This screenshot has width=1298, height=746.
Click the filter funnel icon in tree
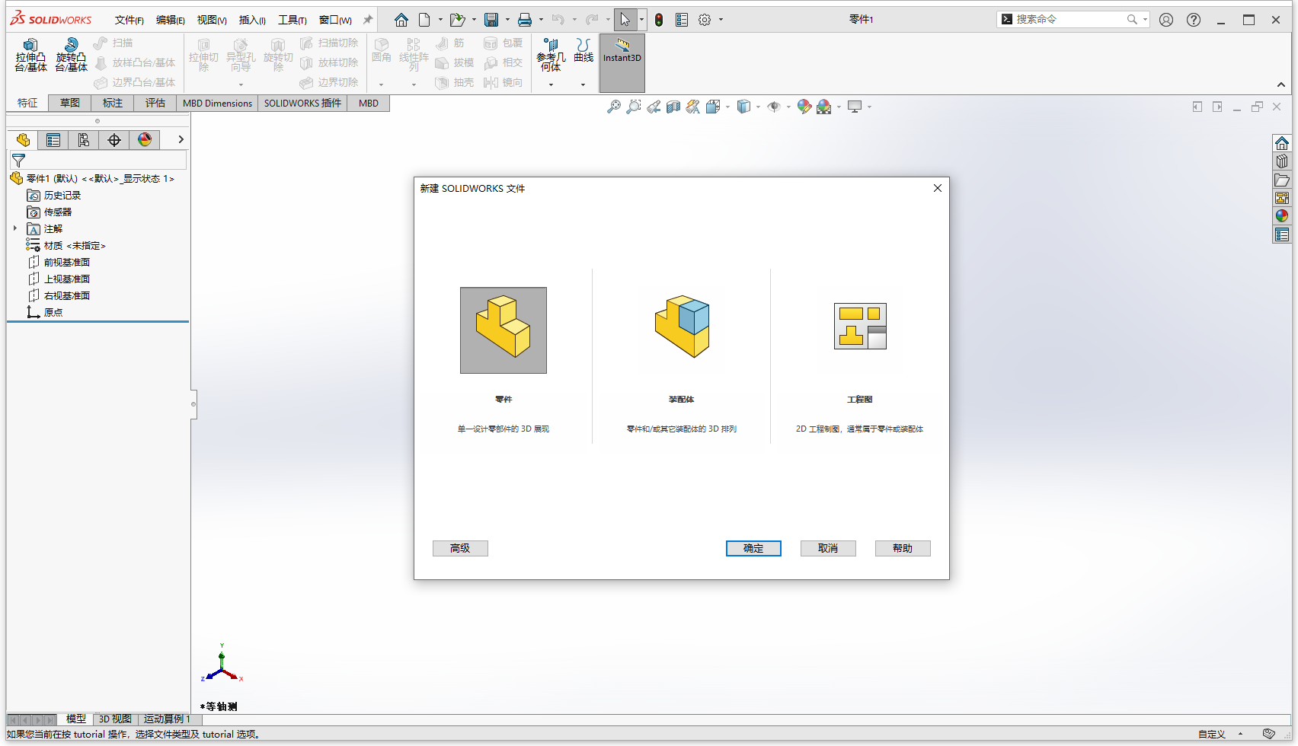(x=19, y=161)
